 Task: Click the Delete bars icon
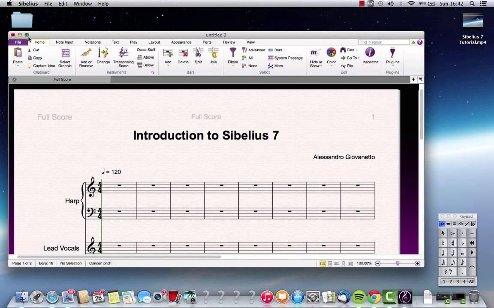pos(183,53)
